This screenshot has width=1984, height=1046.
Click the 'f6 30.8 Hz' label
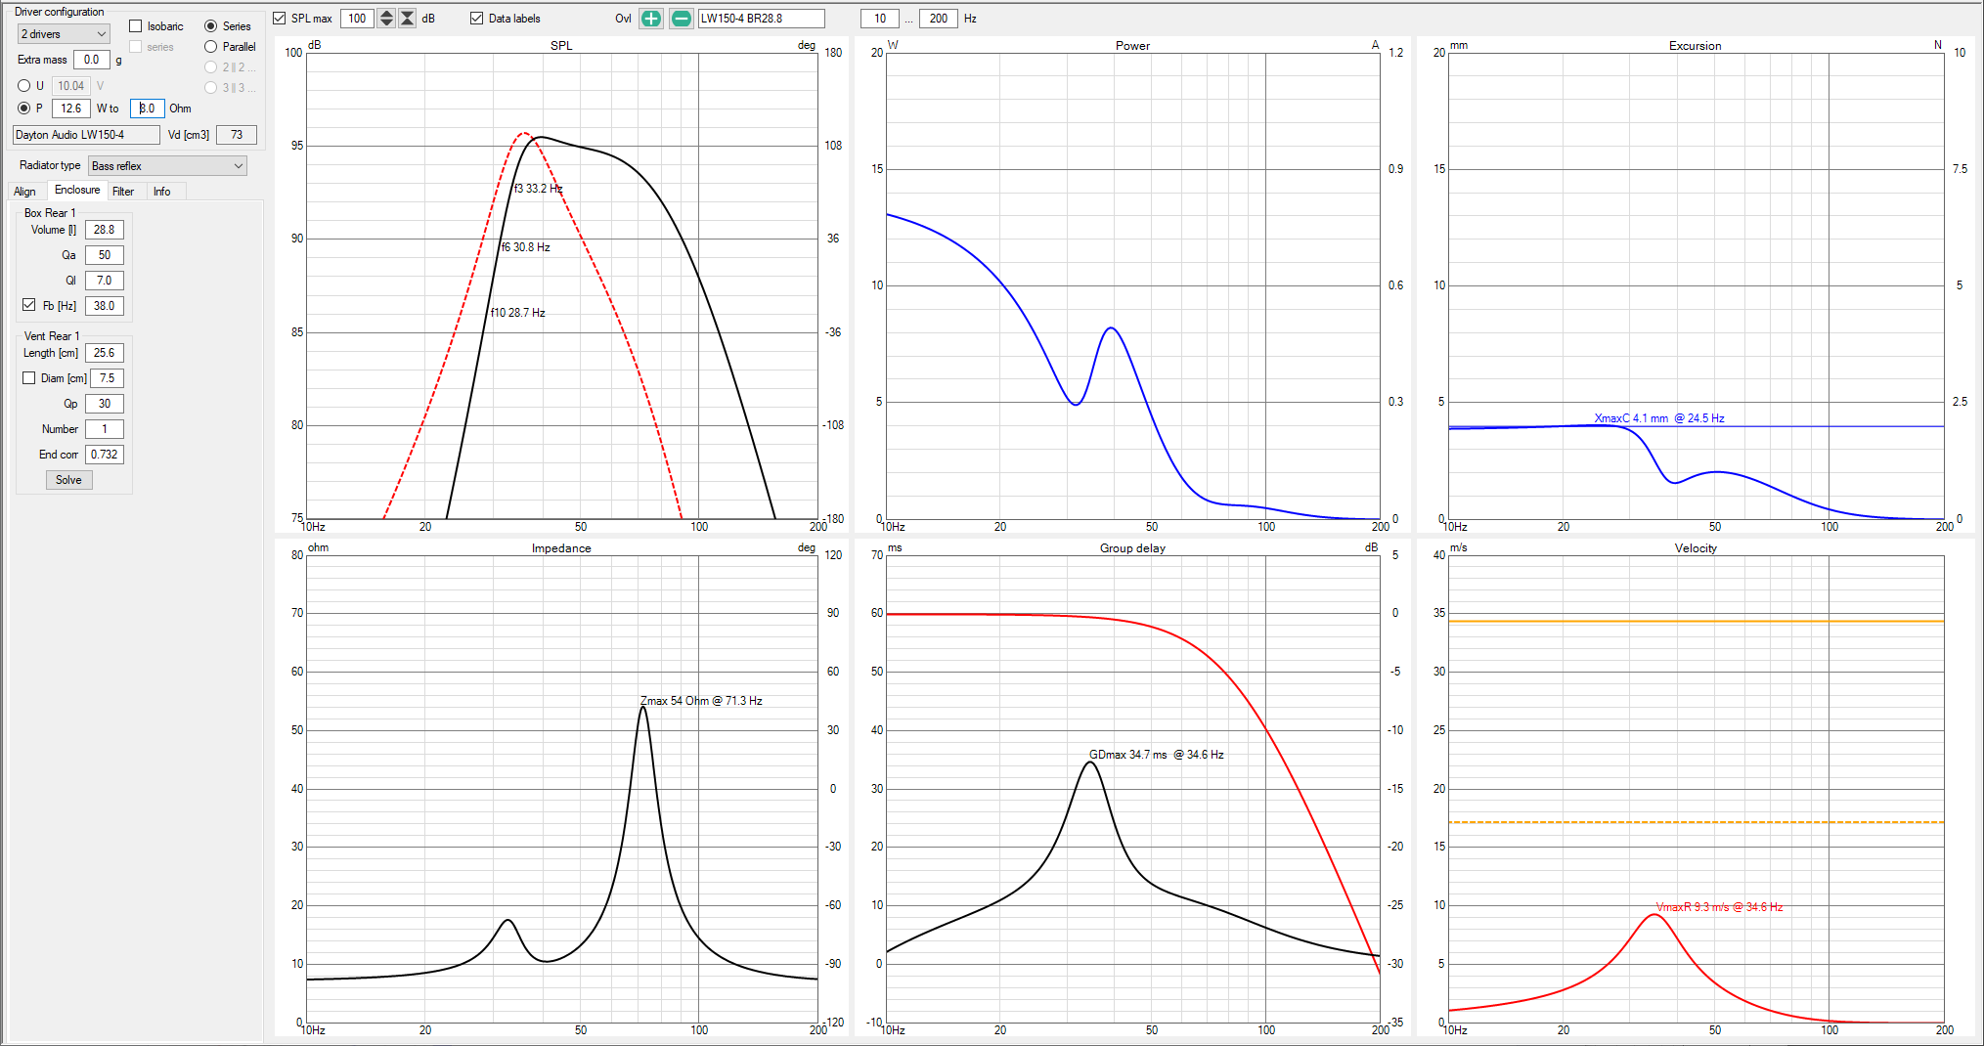click(526, 247)
